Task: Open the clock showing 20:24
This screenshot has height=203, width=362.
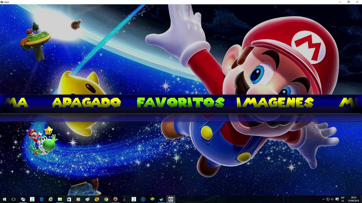Action: (x=354, y=199)
